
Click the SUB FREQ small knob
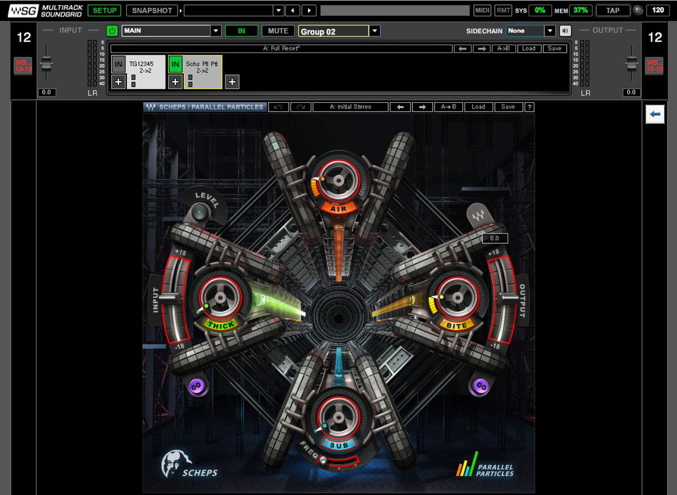323,461
